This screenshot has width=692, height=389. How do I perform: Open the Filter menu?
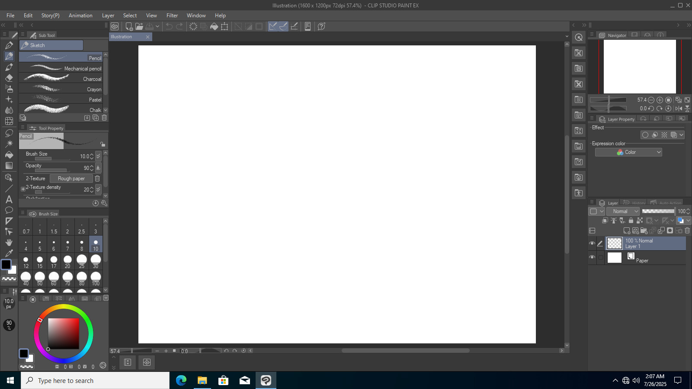[172, 16]
